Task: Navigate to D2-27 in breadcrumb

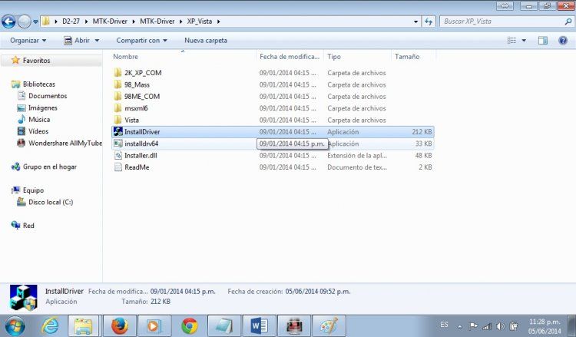Action: click(x=71, y=21)
